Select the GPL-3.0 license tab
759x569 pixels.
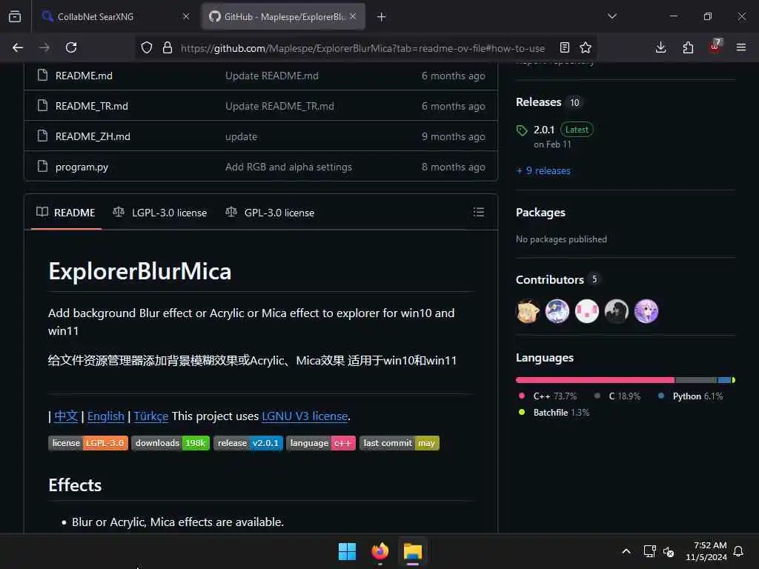(x=270, y=213)
